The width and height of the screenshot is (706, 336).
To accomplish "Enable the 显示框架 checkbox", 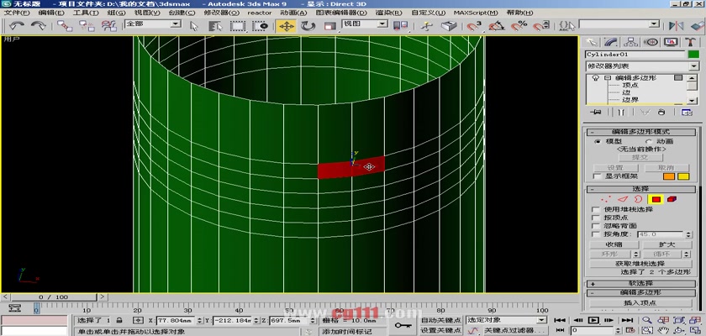I will (x=597, y=176).
